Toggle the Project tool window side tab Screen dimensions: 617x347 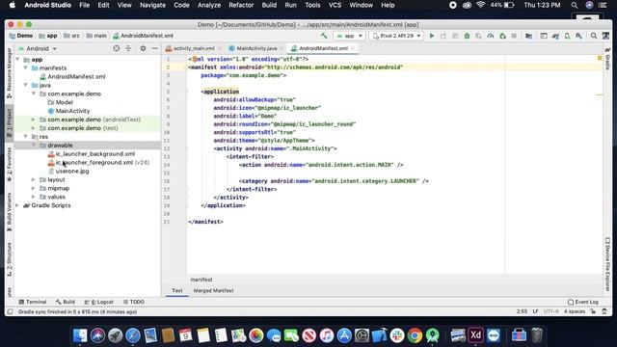9,122
